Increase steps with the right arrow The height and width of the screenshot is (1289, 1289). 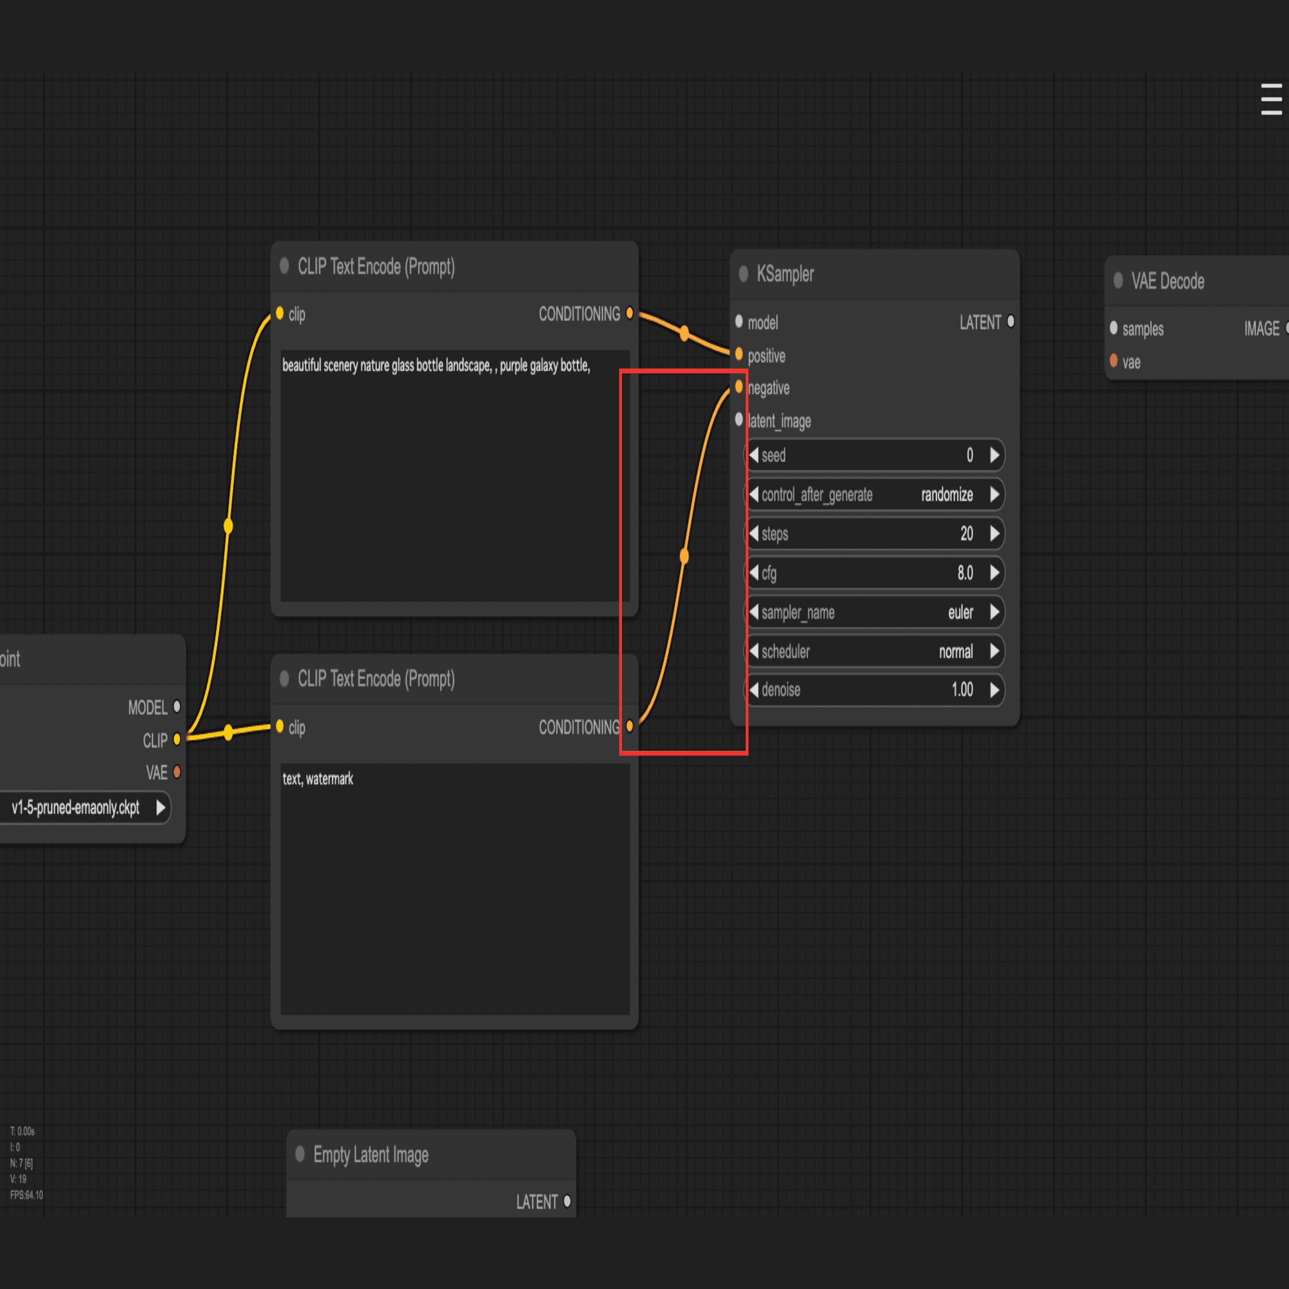coord(994,533)
